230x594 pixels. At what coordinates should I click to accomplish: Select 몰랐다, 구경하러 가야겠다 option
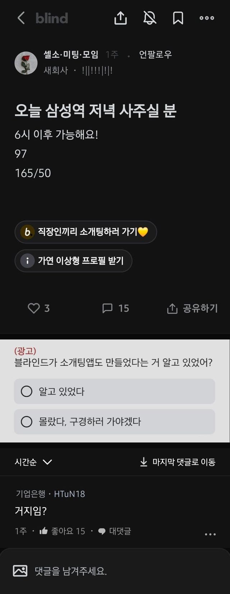click(x=114, y=421)
